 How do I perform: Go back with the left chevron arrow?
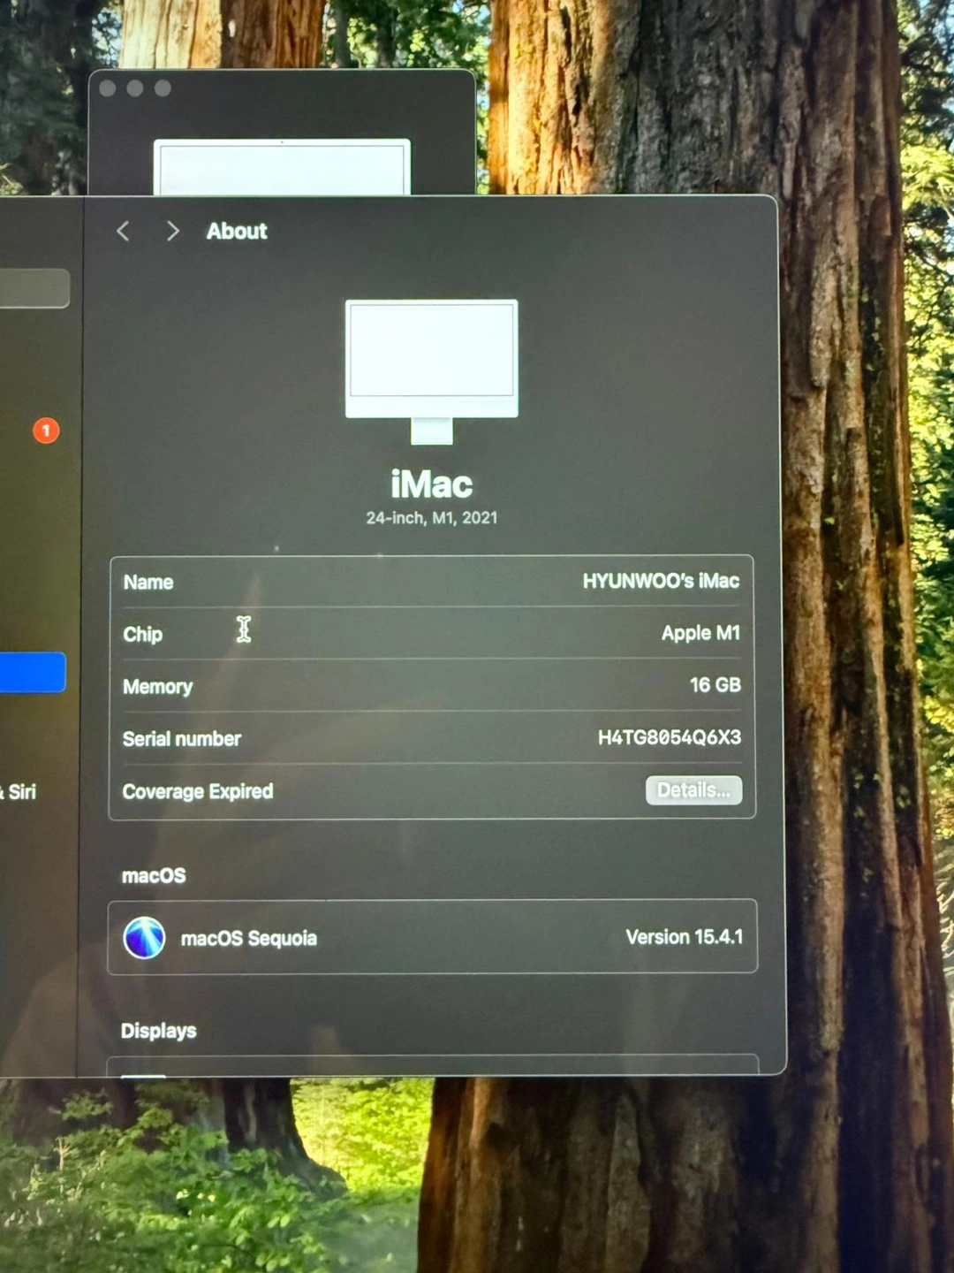tap(123, 232)
